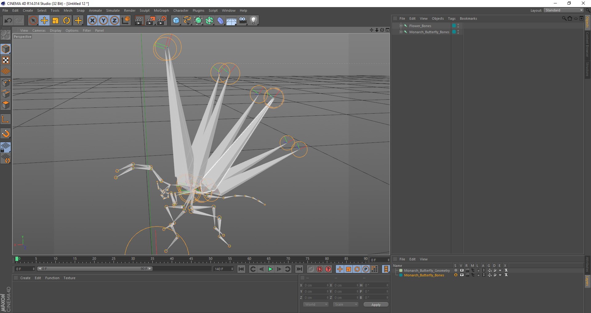Image resolution: width=591 pixels, height=313 pixels.
Task: Open the Floor environment icon
Action: click(x=231, y=21)
